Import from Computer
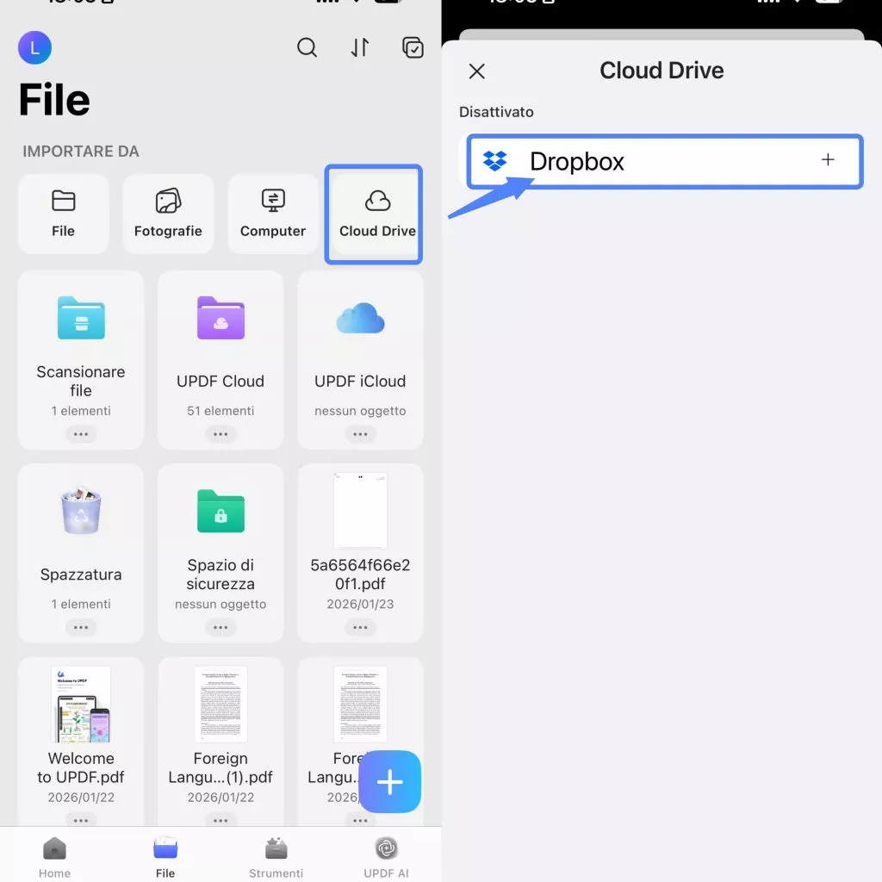882x882 pixels. [x=272, y=214]
